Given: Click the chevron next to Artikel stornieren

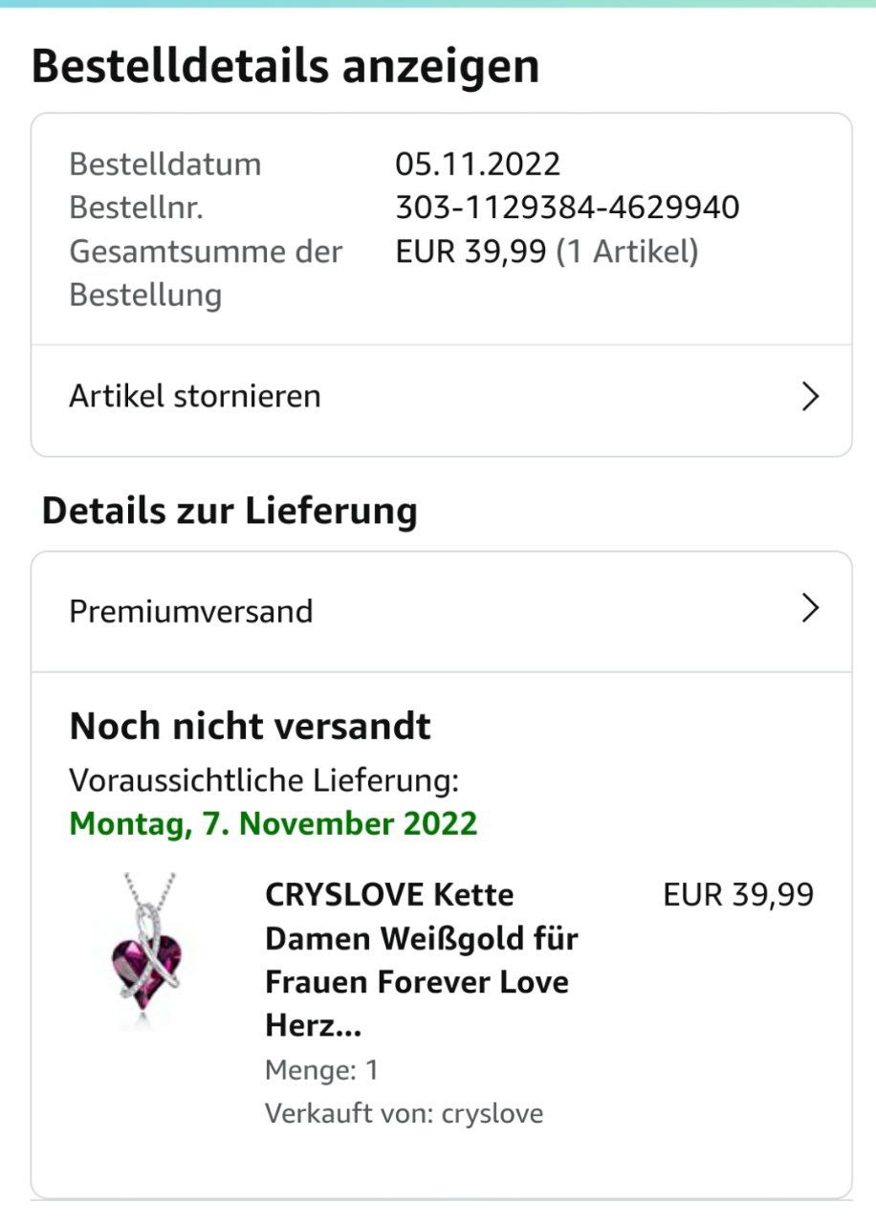Looking at the screenshot, I should click(810, 397).
